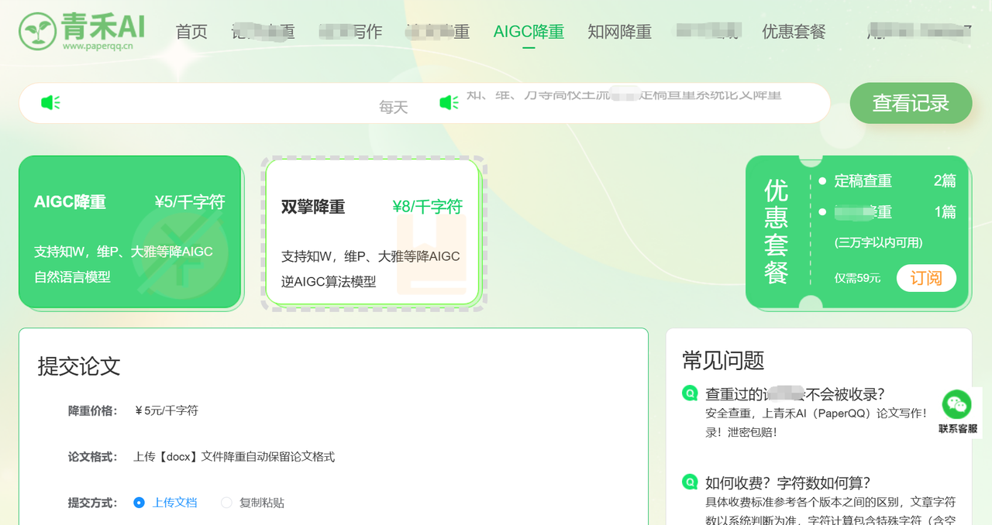Viewport: 992px width, 525px height.
Task: Open the 优惠套餐 navigation tab
Action: click(x=794, y=32)
